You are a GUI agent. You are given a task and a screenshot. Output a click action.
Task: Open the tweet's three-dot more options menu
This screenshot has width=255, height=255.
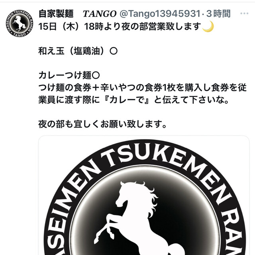click(244, 14)
